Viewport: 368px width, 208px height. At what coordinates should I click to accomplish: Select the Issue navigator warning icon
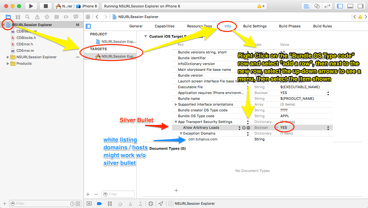click(x=37, y=17)
